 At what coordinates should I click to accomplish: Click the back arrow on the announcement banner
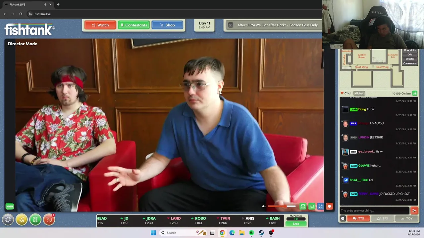coord(231,25)
